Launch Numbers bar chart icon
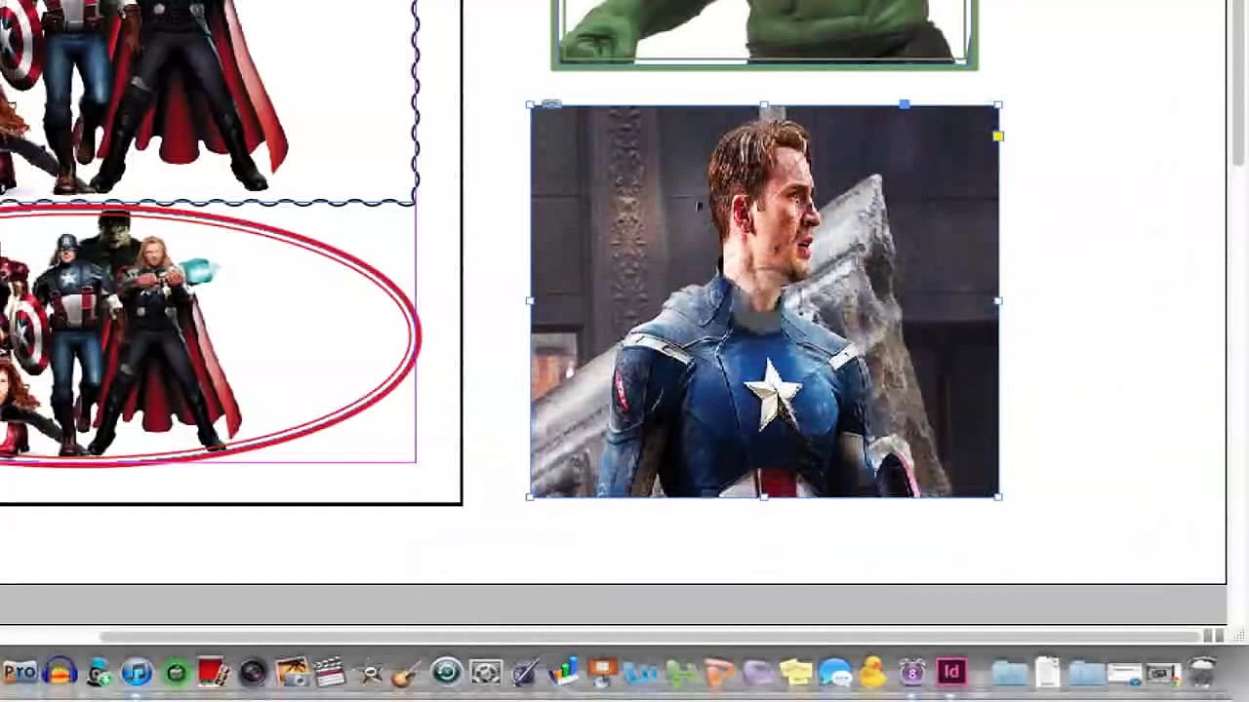 (563, 672)
